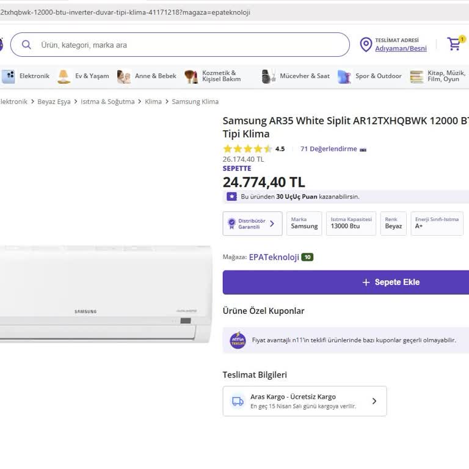The image size is (469, 469).
Task: Click the camera icon beside reviews count
Action: tap(363, 150)
